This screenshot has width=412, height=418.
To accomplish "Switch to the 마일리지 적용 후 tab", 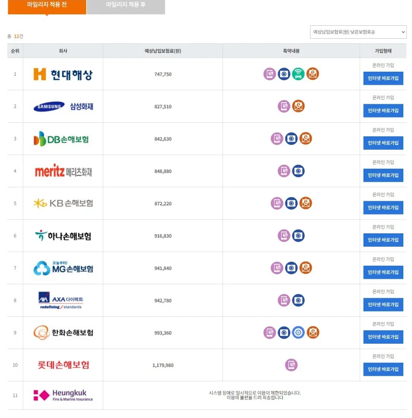I will point(126,7).
